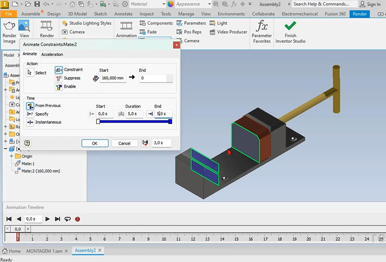Viewport: 386px width, 262px height.
Task: Click the dialog help question-mark icon
Action: pos(27,143)
